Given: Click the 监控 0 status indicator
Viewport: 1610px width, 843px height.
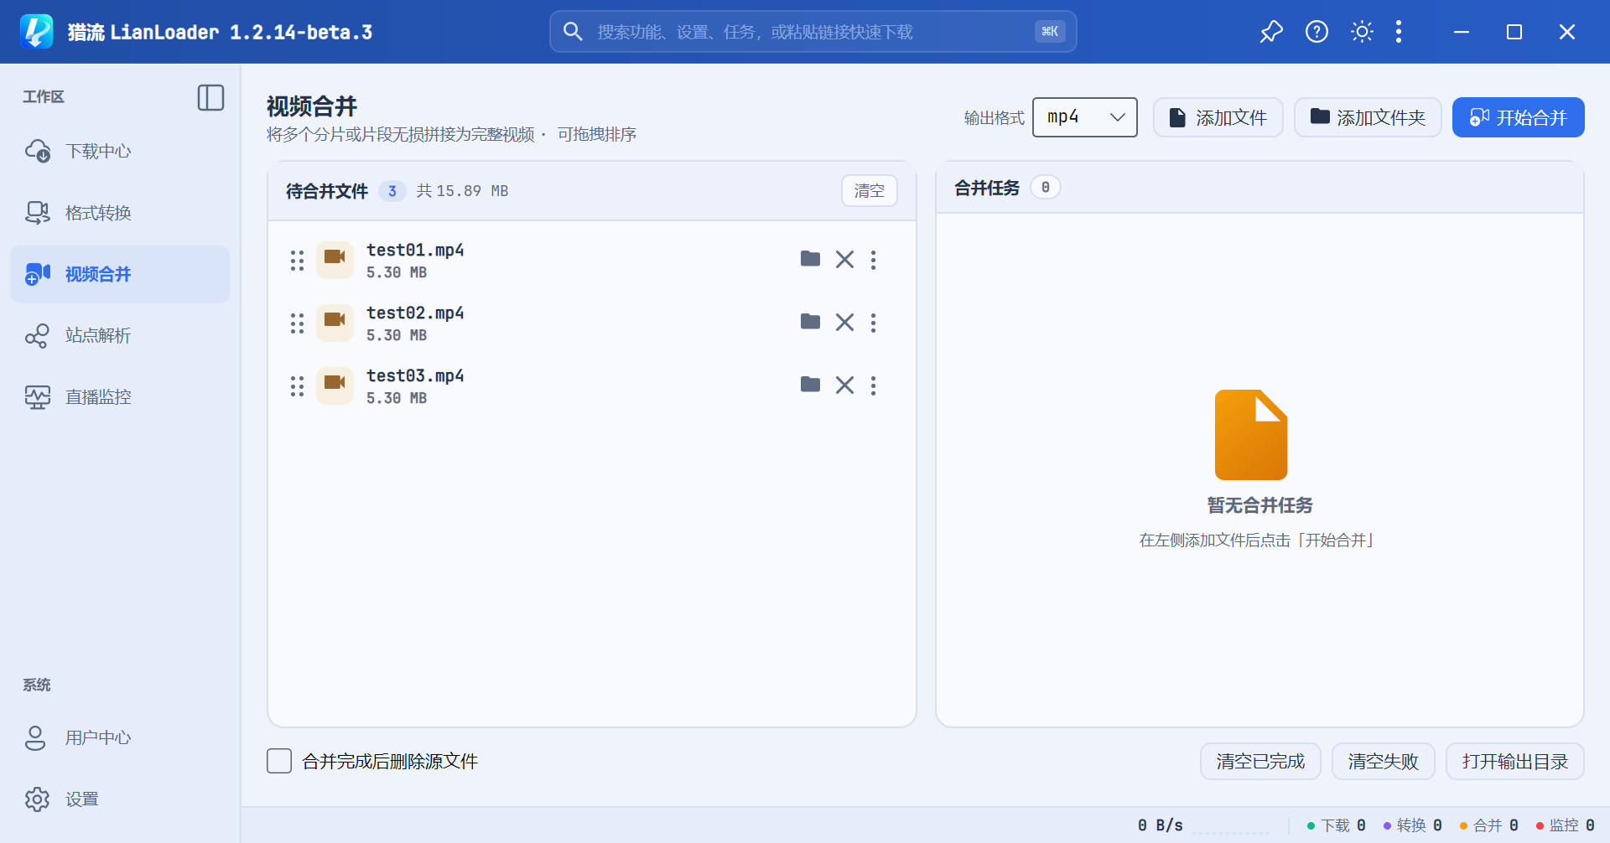Looking at the screenshot, I should (x=1565, y=825).
